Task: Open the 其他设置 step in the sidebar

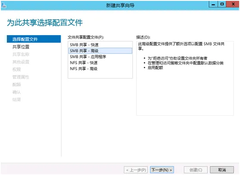Action: coord(21,62)
